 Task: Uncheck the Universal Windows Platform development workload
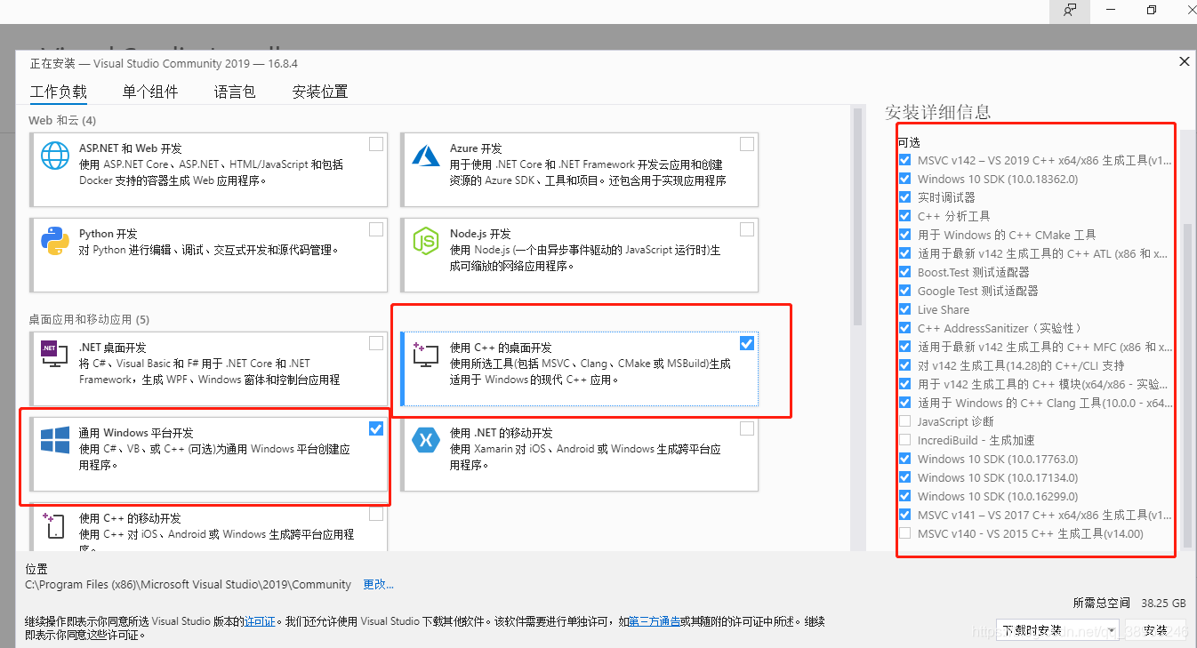pos(376,428)
